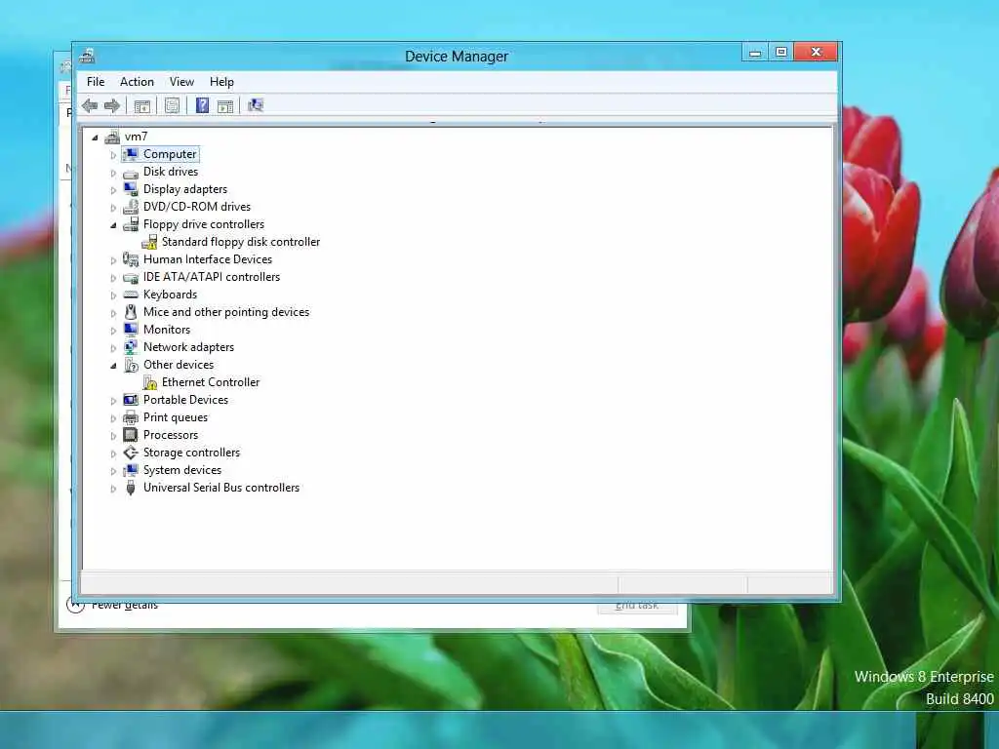Select the Portable Devices label
The width and height of the screenshot is (999, 749).
point(185,400)
